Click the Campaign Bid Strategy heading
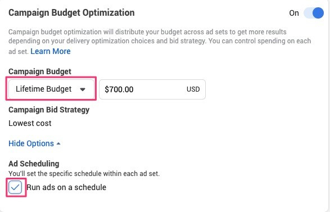Image resolution: width=330 pixels, height=212 pixels. click(x=49, y=110)
